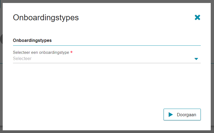The width and height of the screenshot is (214, 133).
Task: Focus the required onboardingstype selection field
Action: point(107,59)
